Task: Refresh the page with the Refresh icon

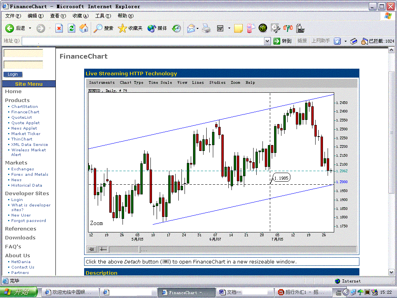Action: (71, 28)
